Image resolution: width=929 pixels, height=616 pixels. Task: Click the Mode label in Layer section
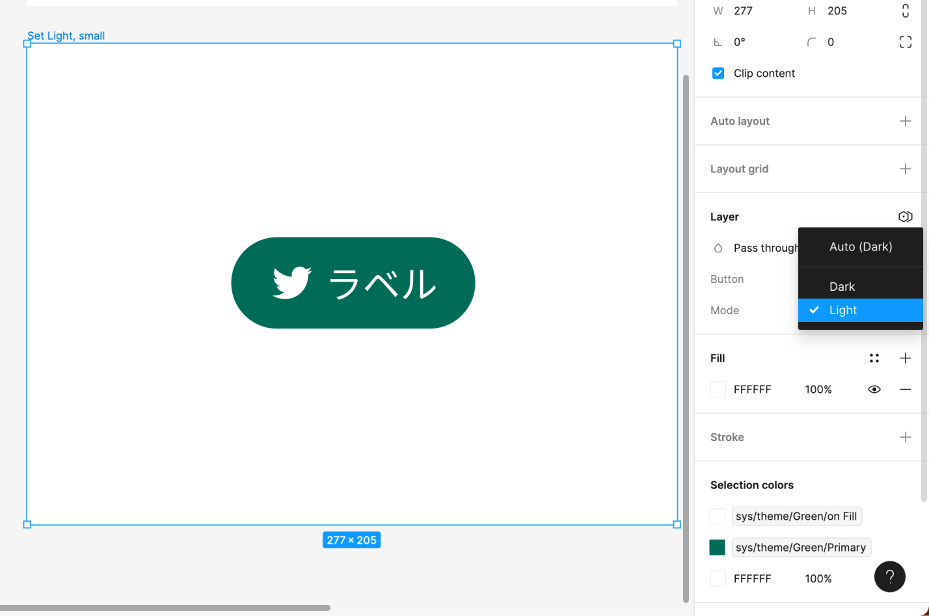(x=725, y=310)
